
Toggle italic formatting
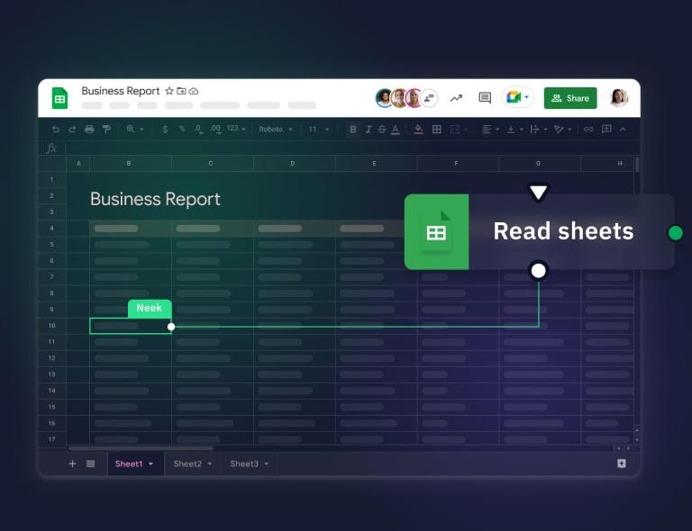pyautogui.click(x=368, y=130)
